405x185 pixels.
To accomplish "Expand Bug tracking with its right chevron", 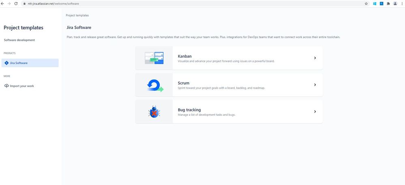I will 315,112.
